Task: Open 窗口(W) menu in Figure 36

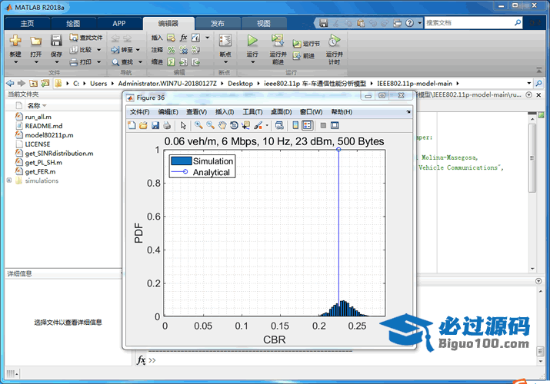Action: [x=311, y=112]
